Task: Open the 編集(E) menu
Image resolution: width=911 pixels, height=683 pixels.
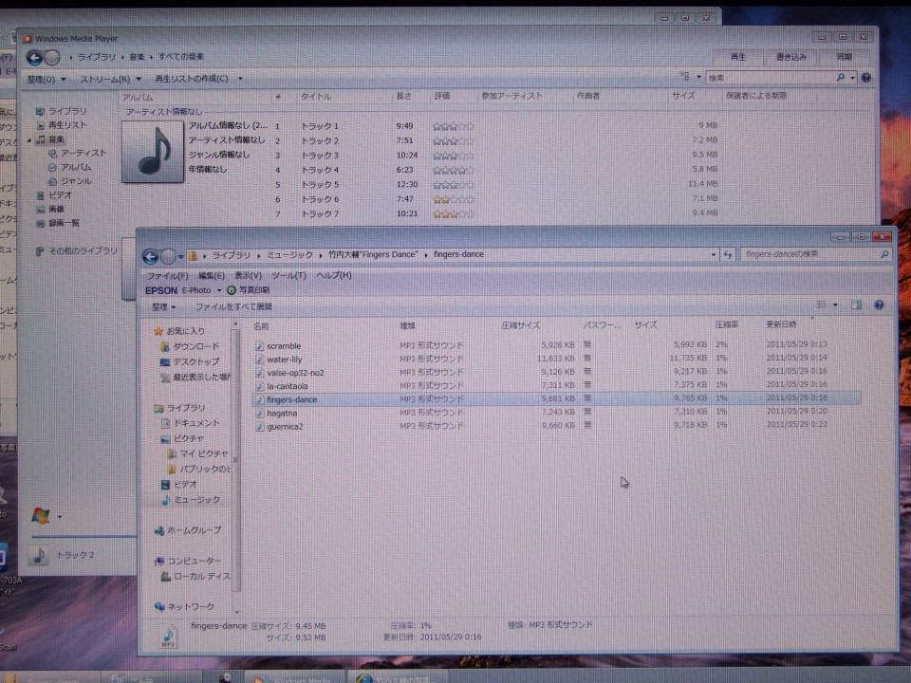Action: tap(212, 276)
